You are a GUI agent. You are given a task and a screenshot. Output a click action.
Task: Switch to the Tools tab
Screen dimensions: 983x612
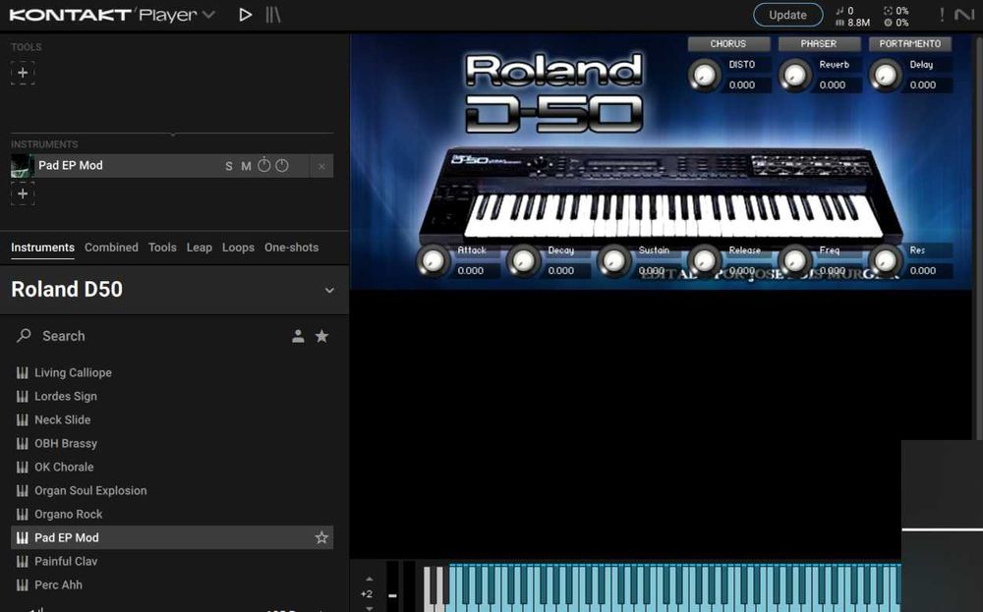click(162, 248)
